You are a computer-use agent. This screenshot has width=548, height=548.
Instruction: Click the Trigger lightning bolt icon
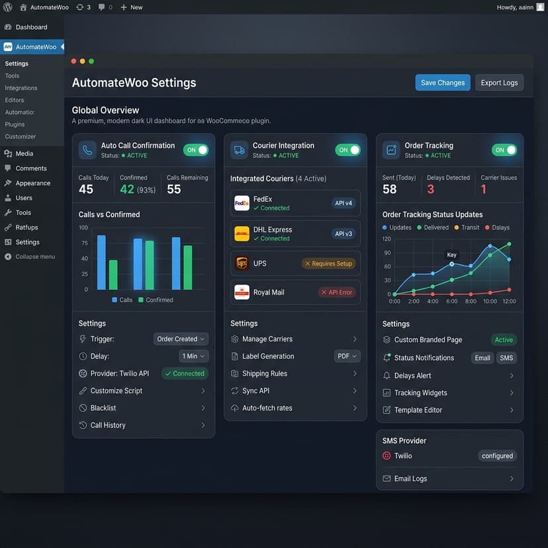click(x=83, y=339)
